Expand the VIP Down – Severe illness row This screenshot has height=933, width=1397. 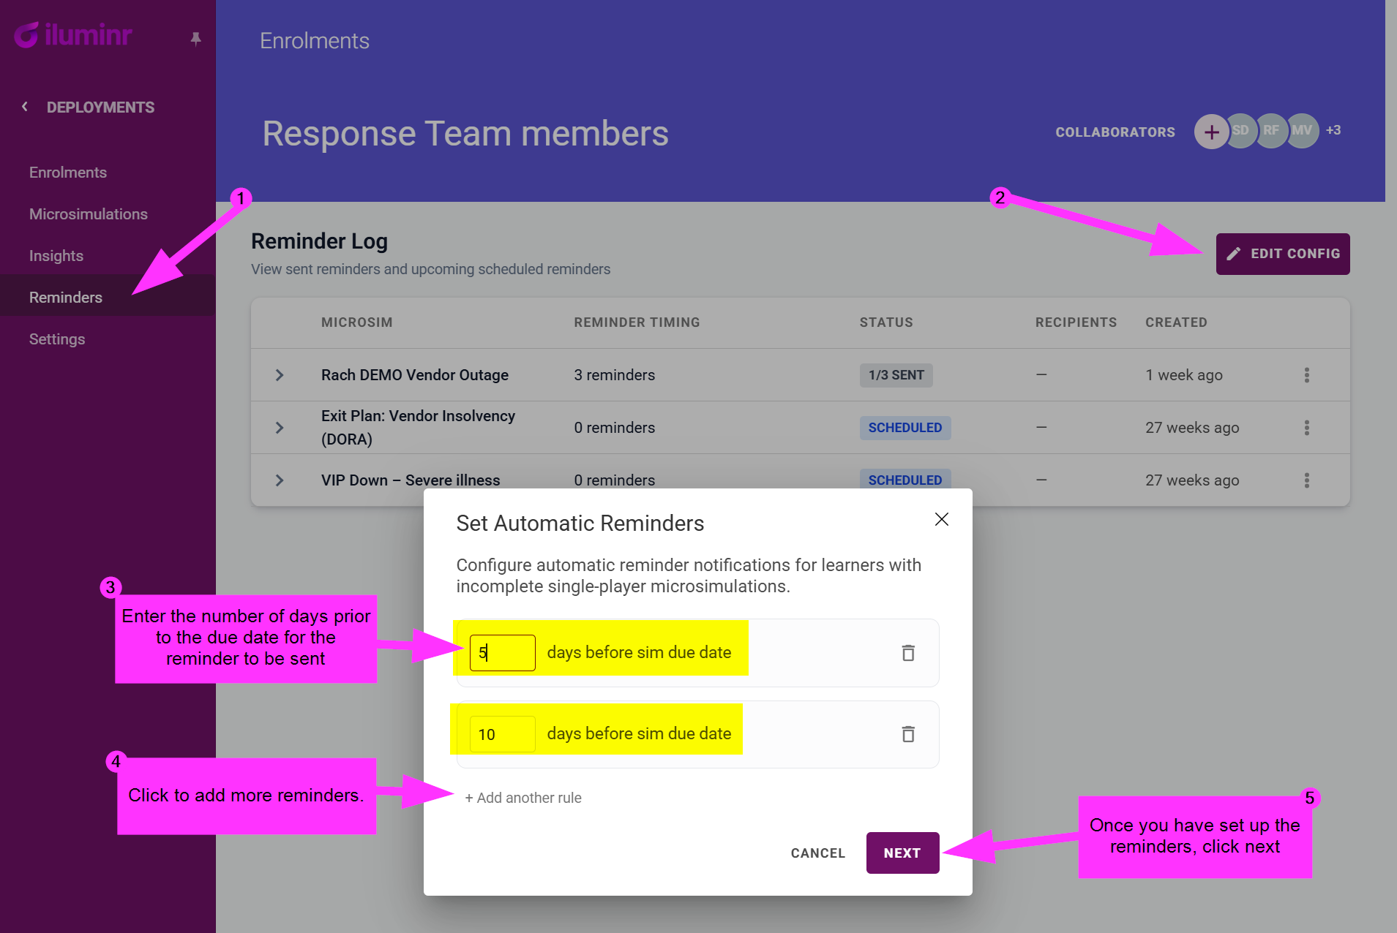tap(280, 480)
